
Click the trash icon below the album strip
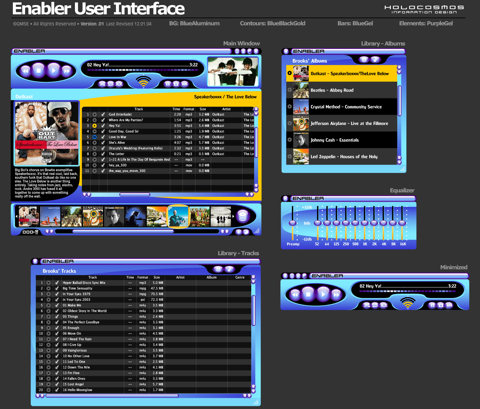point(37,232)
